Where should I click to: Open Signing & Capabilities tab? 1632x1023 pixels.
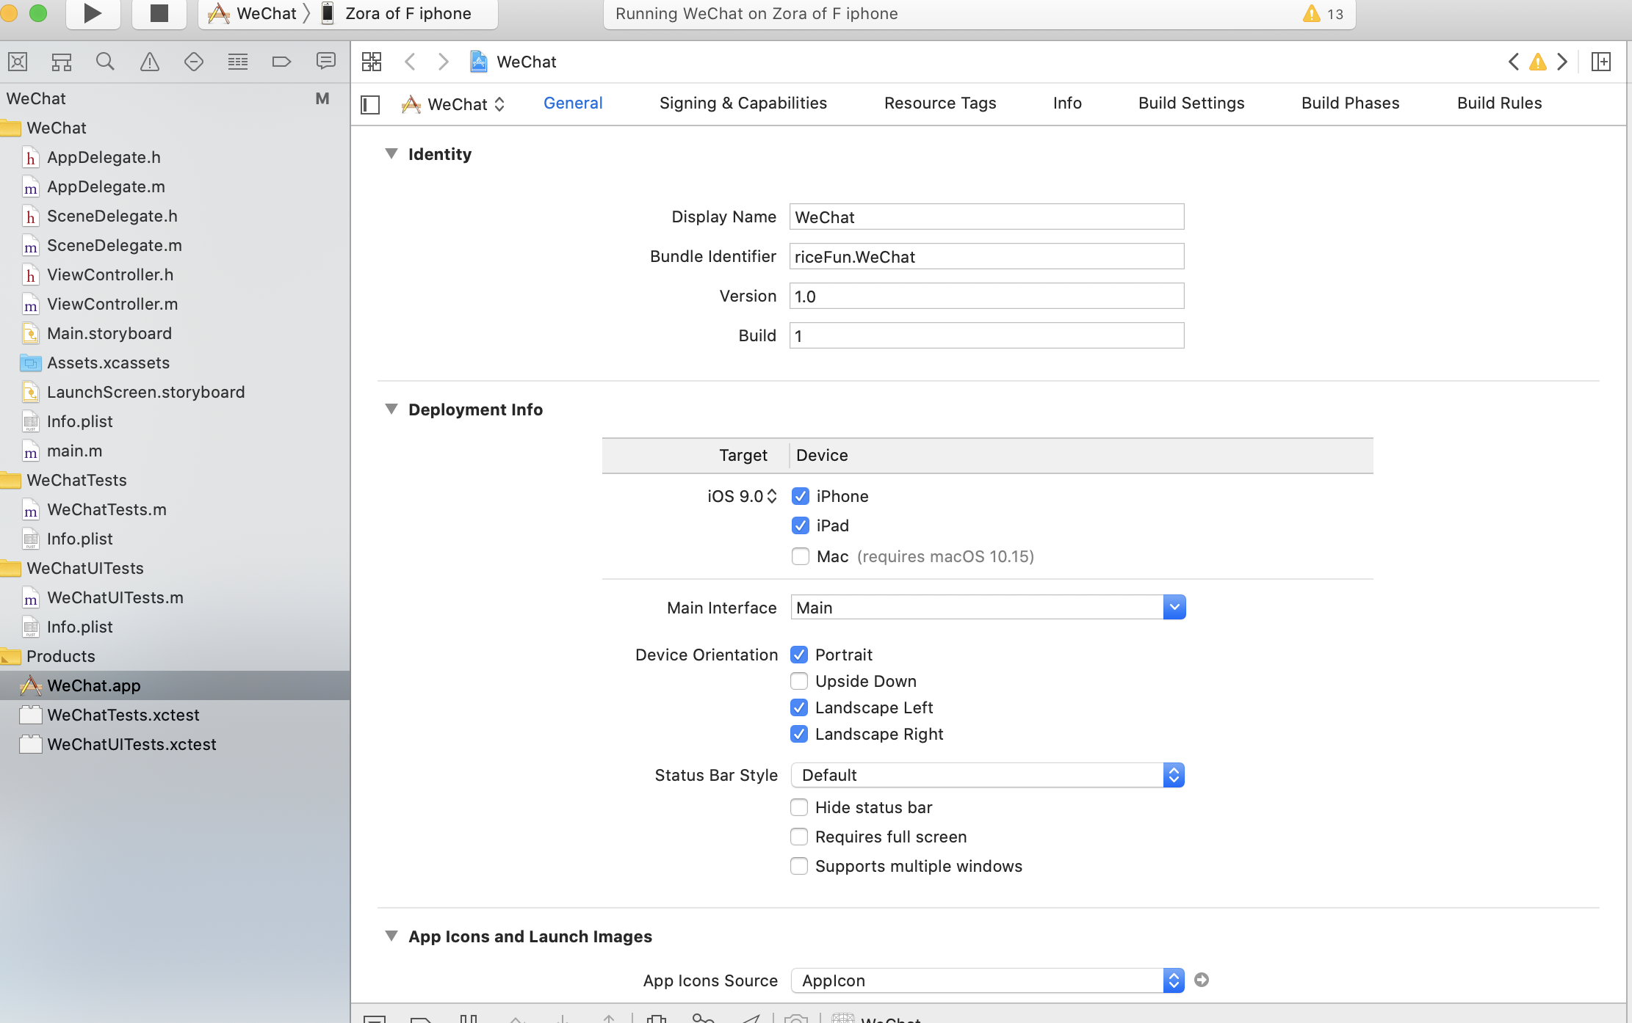click(x=743, y=103)
